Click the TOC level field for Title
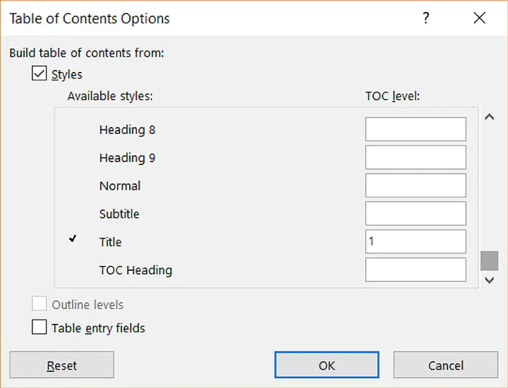The height and width of the screenshot is (388, 508). pyautogui.click(x=416, y=241)
